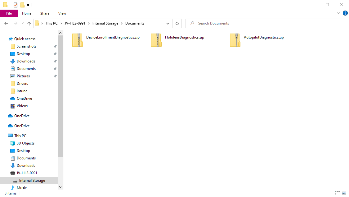The width and height of the screenshot is (349, 197).
Task: Select the AutopilotDiagnostics.zip archive icon
Action: (x=235, y=40)
